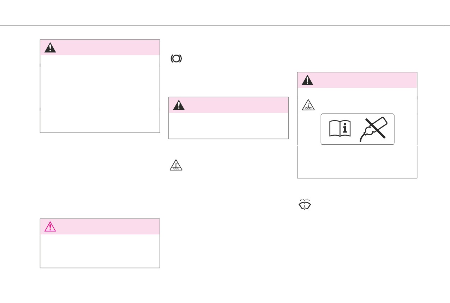Screen dimensions: 450x303
Task: Click warning triangle in box beneath brake icon
Action: (179, 105)
